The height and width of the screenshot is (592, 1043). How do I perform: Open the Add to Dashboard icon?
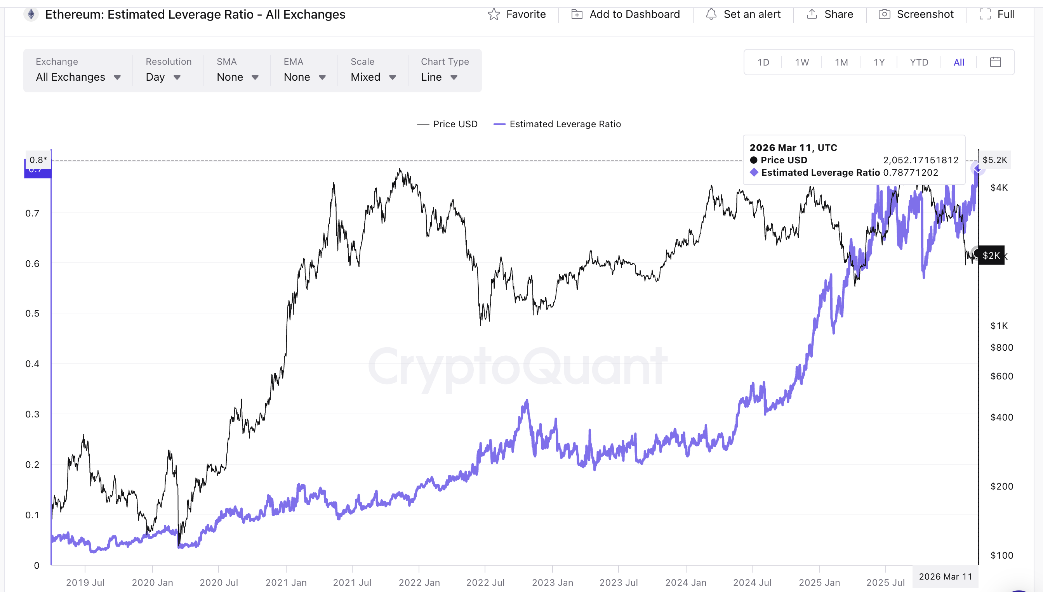pyautogui.click(x=577, y=14)
